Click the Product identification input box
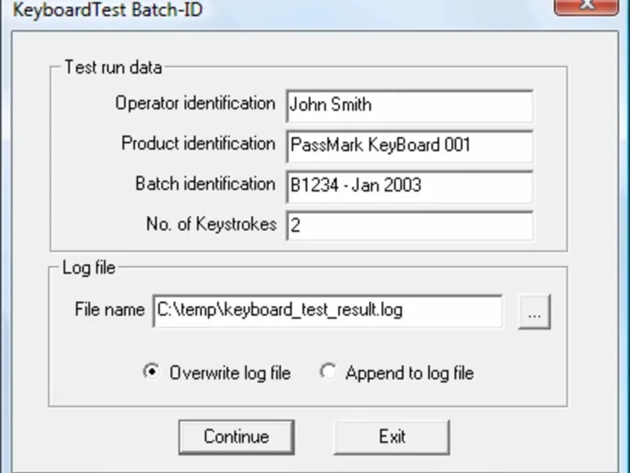 pos(409,146)
